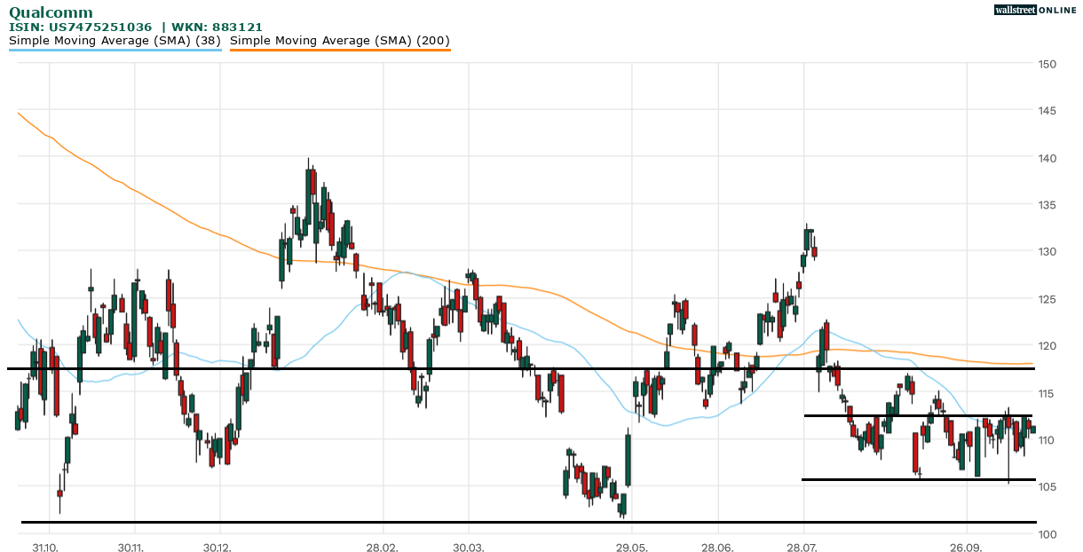Select the 28.02. date marker
Image resolution: width=1083 pixels, height=552 pixels.
[x=381, y=546]
